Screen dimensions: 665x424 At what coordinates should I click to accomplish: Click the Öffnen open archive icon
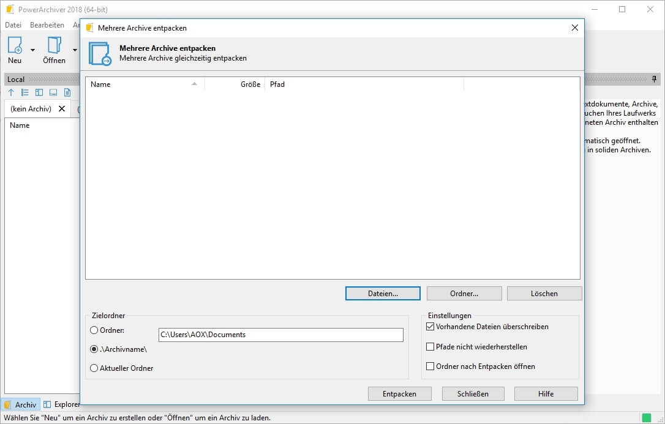click(x=54, y=45)
